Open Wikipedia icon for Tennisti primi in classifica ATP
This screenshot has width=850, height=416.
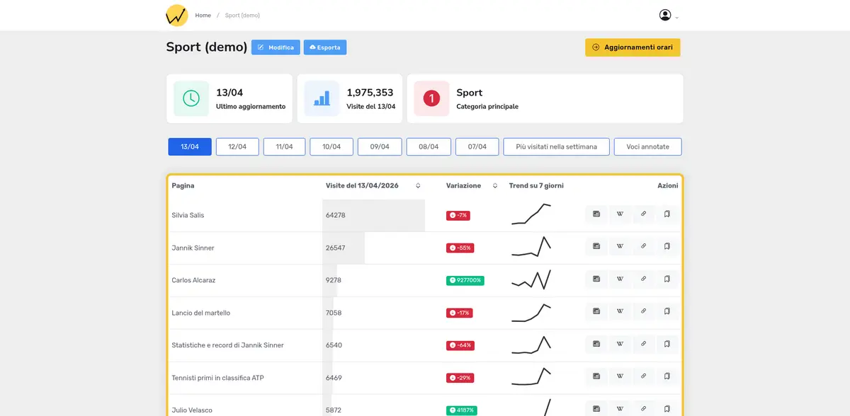click(620, 377)
